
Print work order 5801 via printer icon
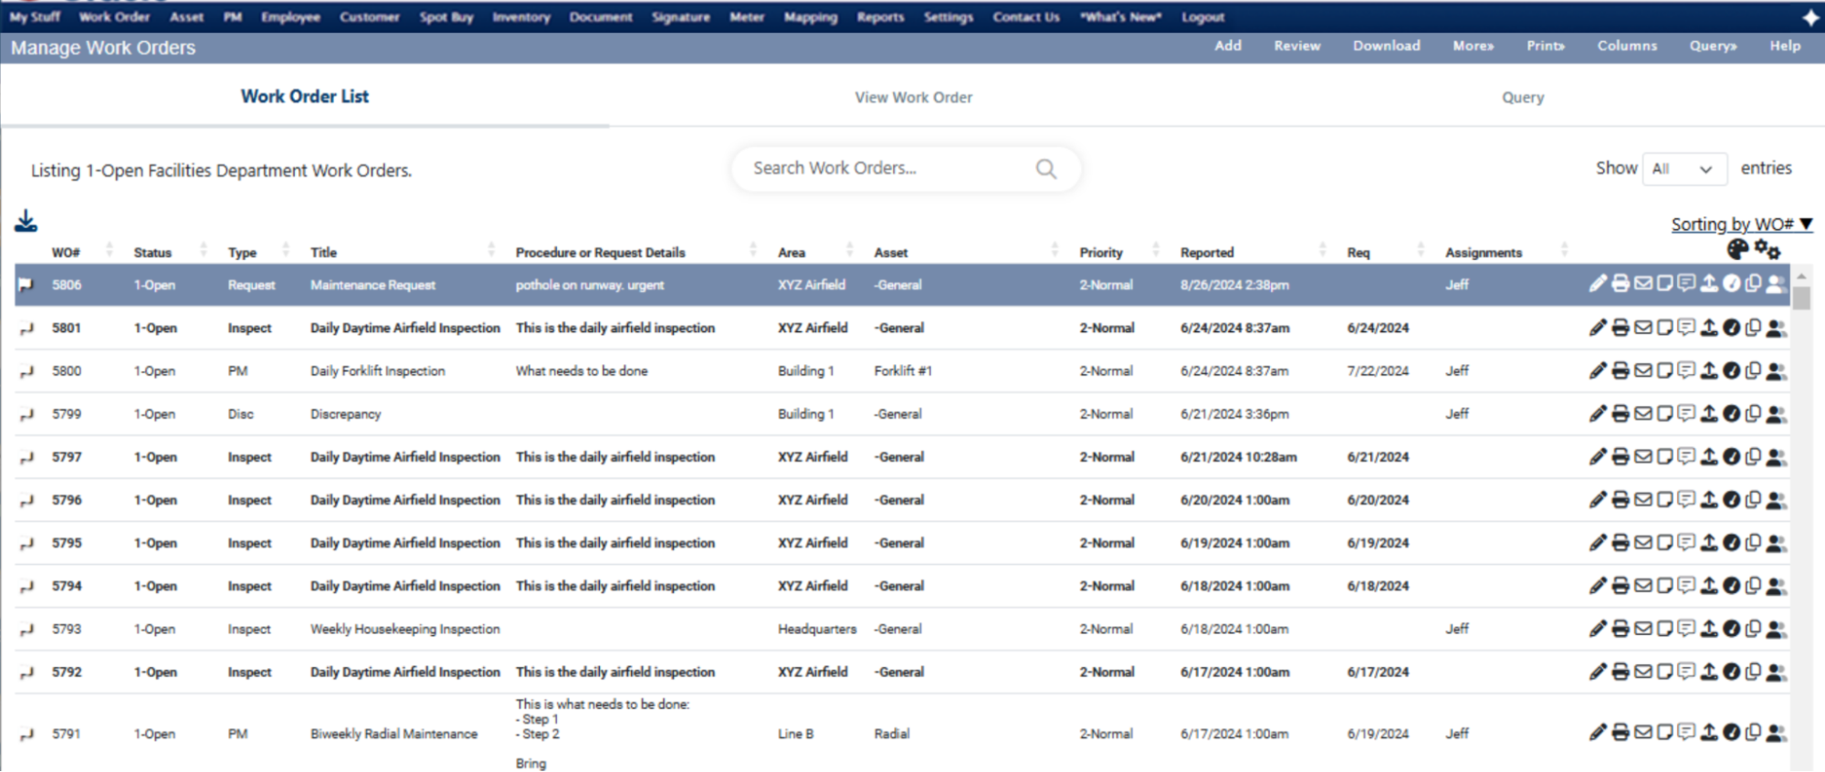point(1620,328)
